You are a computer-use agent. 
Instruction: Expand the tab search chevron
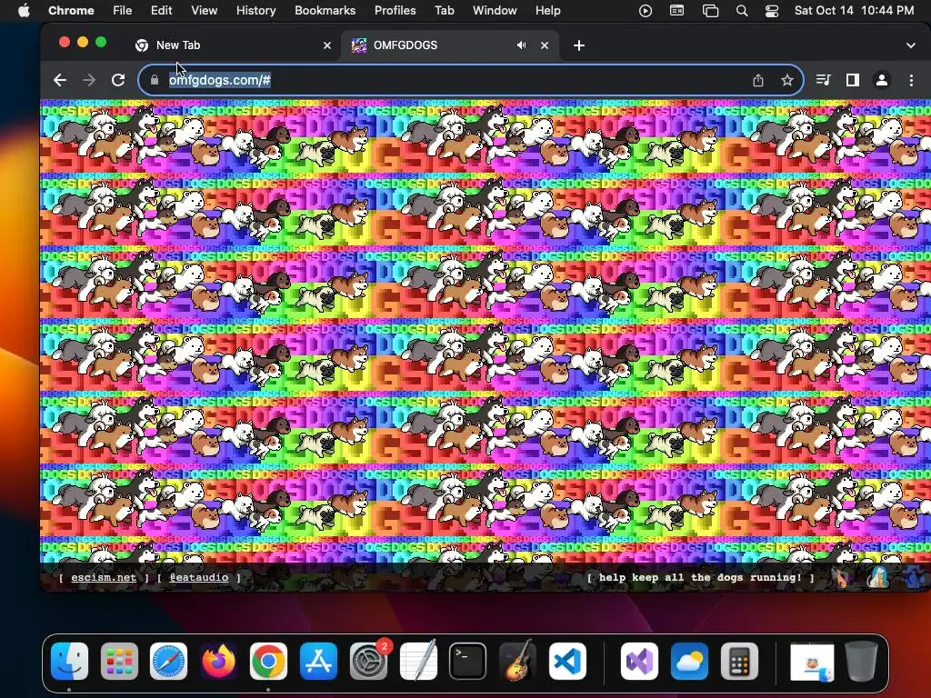click(x=911, y=45)
